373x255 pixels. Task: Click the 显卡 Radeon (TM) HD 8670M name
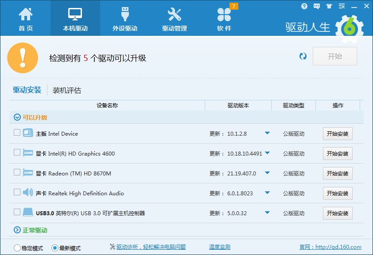point(73,174)
